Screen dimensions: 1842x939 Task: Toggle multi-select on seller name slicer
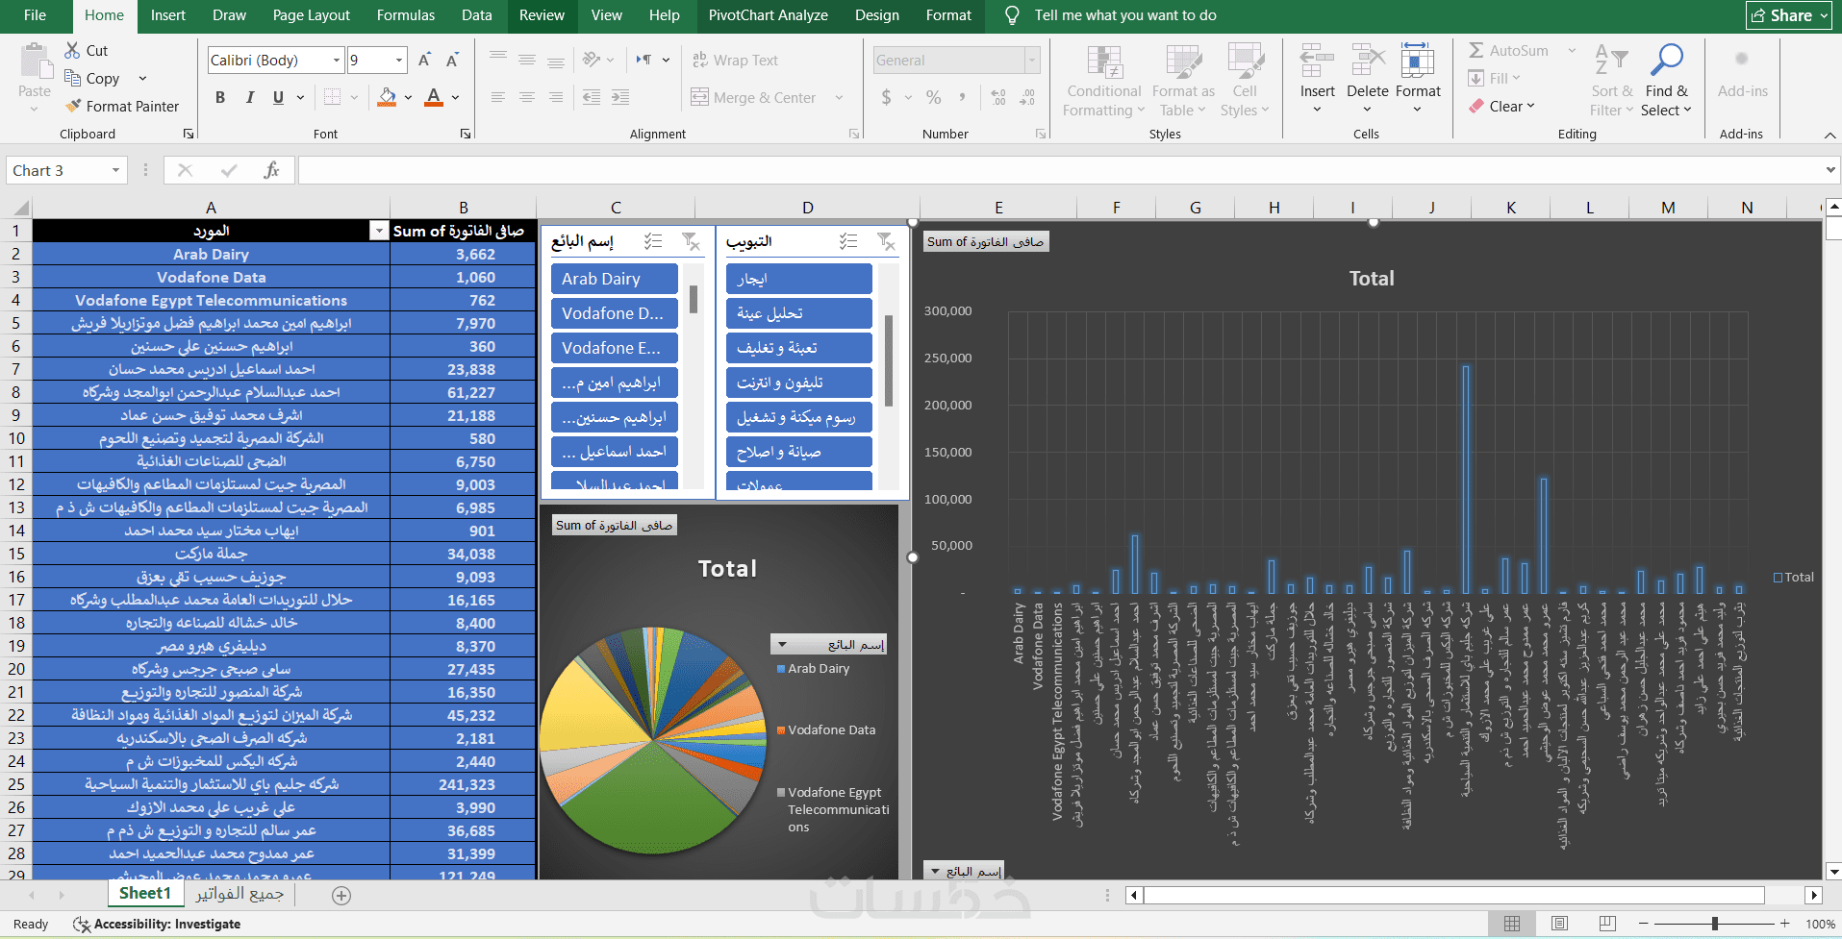click(653, 241)
